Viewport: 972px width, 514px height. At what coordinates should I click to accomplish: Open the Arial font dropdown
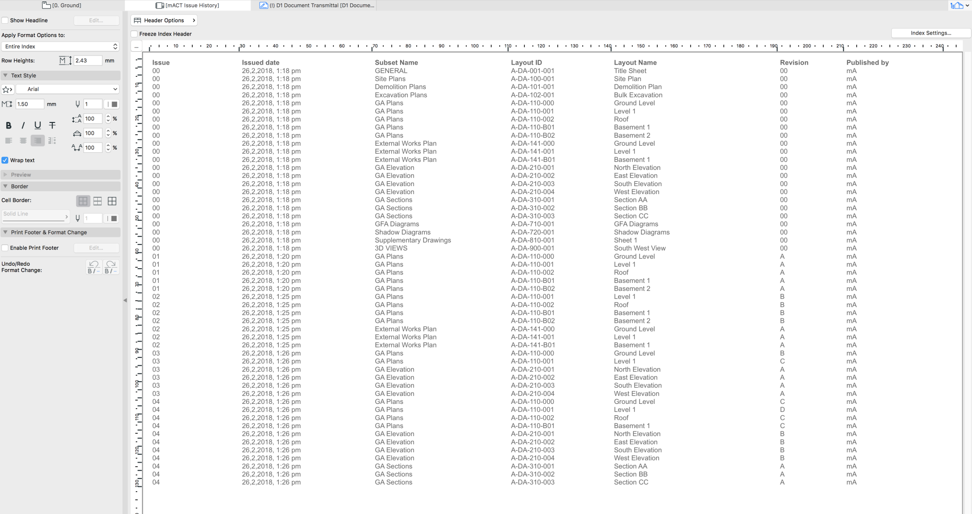pyautogui.click(x=67, y=89)
